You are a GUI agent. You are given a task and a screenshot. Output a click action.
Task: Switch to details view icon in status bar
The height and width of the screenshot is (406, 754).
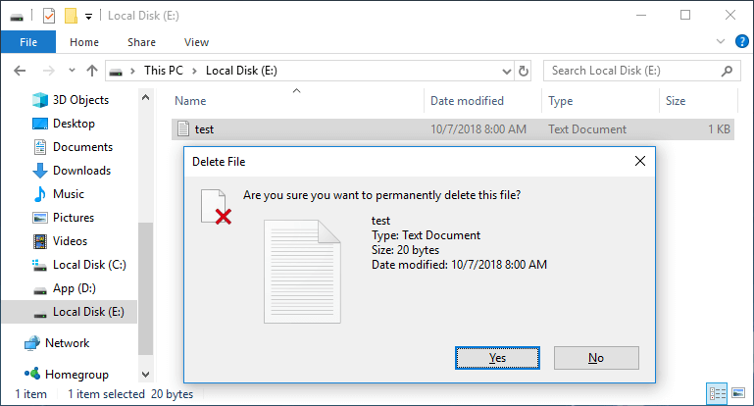[x=718, y=394]
